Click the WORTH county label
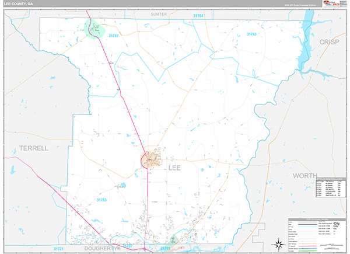Viewport: 350px width, 254px height. 305,176
